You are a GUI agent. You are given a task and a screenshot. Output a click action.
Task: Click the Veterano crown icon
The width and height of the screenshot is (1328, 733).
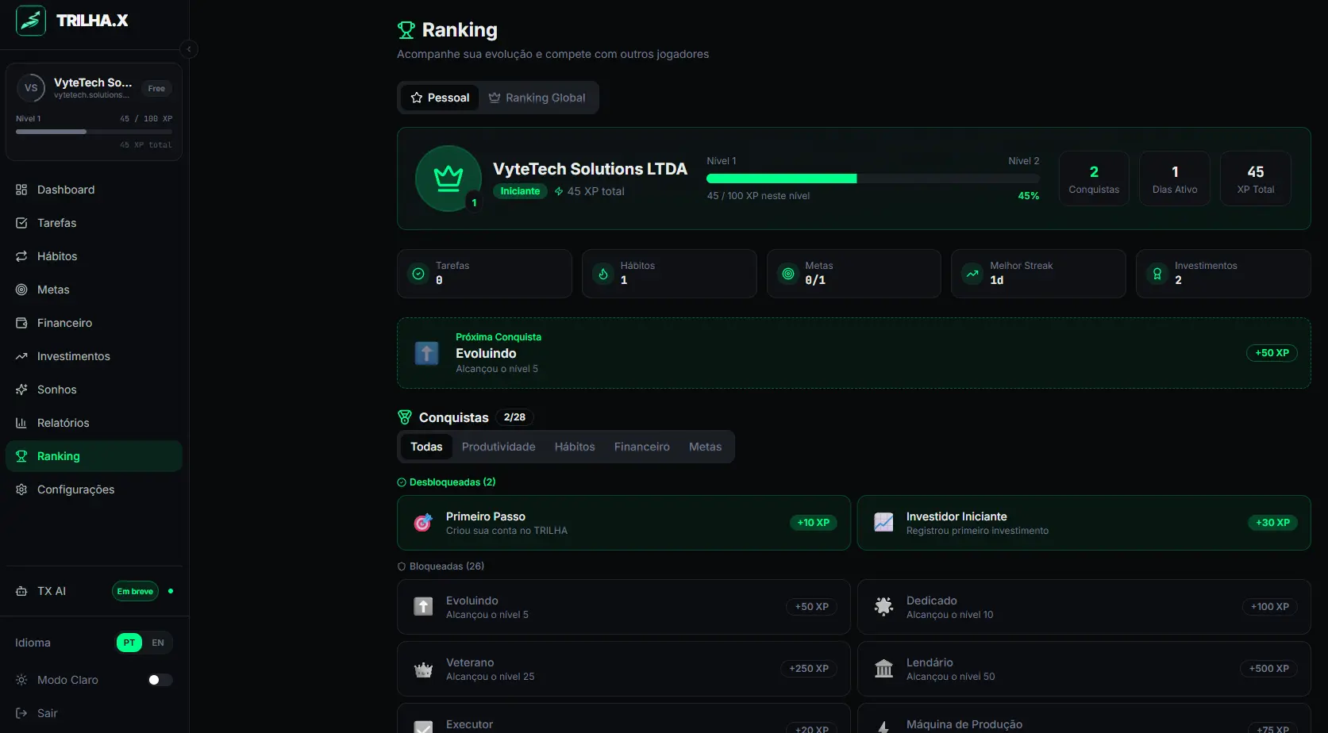click(x=423, y=670)
